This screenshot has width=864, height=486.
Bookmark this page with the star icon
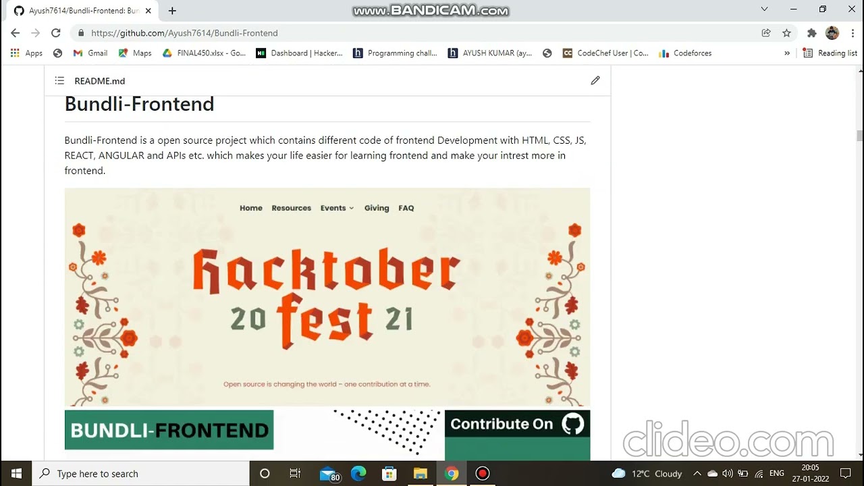coord(786,32)
